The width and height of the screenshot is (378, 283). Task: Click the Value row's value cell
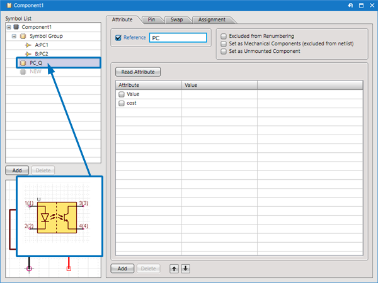[x=219, y=94]
